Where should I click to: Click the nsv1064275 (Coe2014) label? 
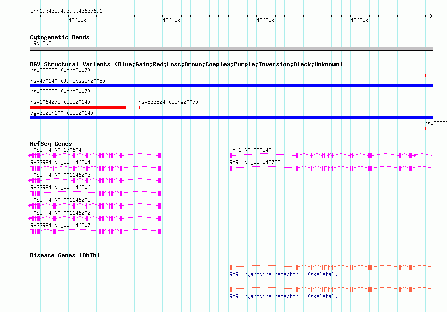(x=60, y=102)
